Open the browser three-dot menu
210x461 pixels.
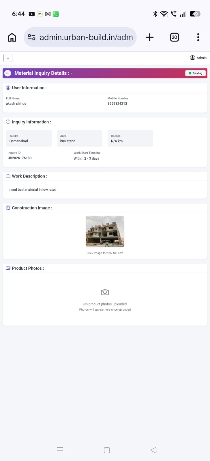(x=198, y=37)
